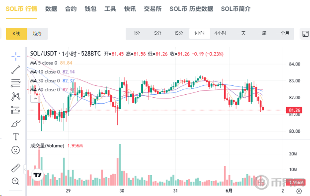310x196 pixels.
Task: Click the 31 date label on time axis
Action: point(175,191)
